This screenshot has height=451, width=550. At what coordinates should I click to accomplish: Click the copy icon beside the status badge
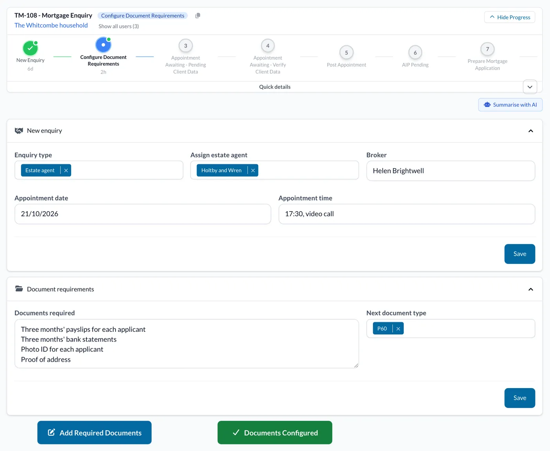click(198, 16)
